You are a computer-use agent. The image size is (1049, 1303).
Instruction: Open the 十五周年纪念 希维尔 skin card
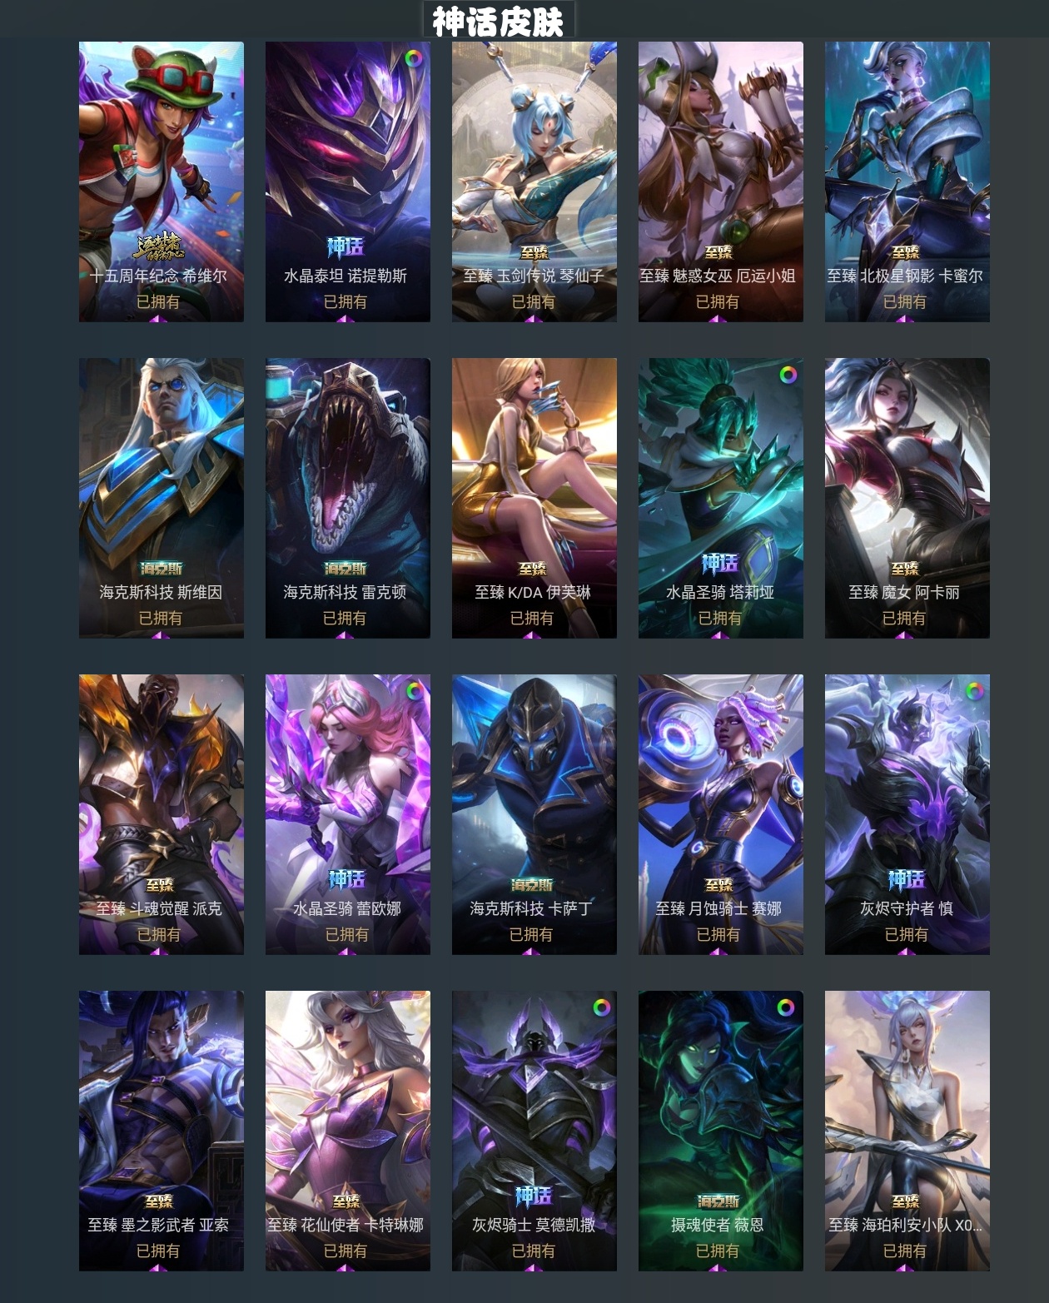[x=162, y=182]
